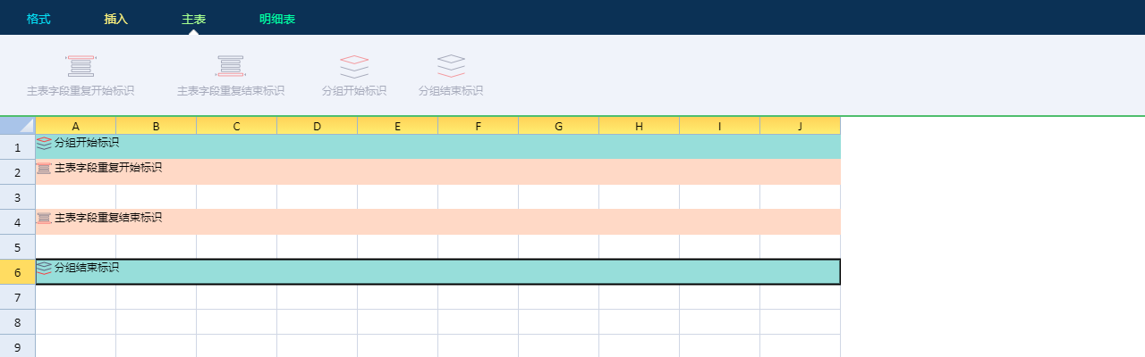Image resolution: width=1145 pixels, height=357 pixels.
Task: Select the 主表 tab
Action: (x=193, y=19)
